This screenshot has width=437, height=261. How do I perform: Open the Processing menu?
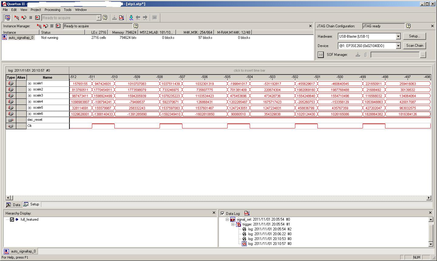point(52,10)
